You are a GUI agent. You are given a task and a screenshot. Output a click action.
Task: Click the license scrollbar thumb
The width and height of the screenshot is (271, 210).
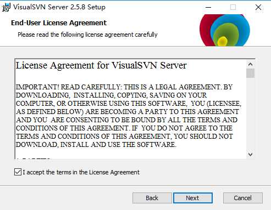pos(250,73)
